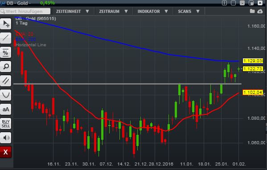
Task: Click the 1.102,04 EMA price label
Action: (253, 93)
